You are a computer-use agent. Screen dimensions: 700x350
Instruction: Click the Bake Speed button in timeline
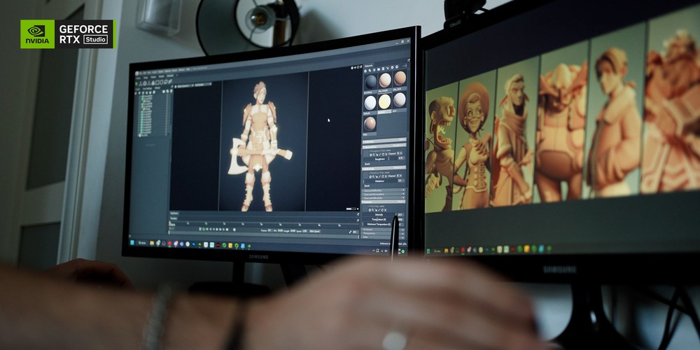pos(315,231)
